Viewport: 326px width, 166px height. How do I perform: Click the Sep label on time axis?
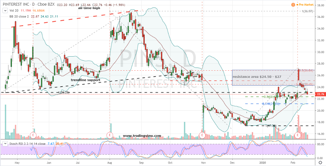point(142,163)
